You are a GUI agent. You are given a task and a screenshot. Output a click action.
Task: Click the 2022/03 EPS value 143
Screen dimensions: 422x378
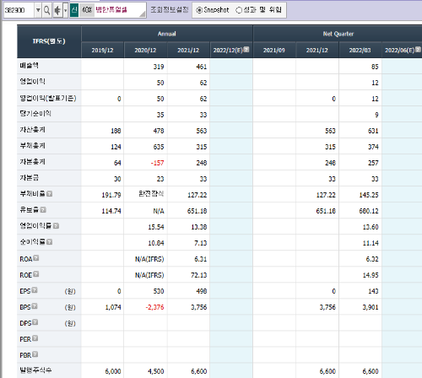click(x=373, y=291)
